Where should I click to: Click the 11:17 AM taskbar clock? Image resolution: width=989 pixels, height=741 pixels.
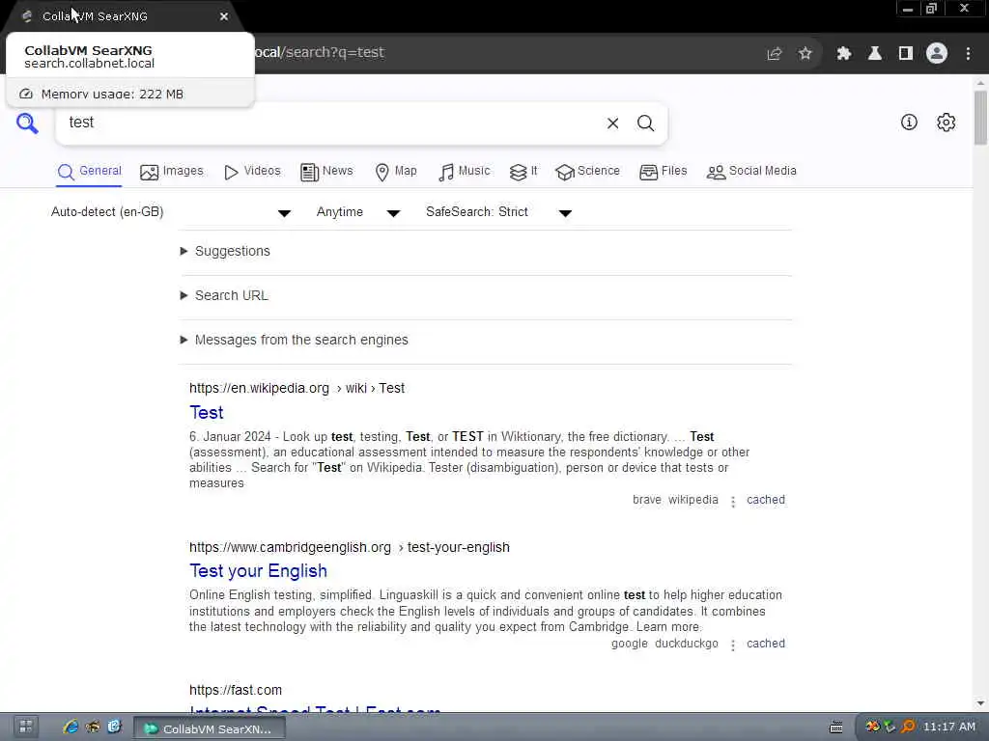coord(949,727)
